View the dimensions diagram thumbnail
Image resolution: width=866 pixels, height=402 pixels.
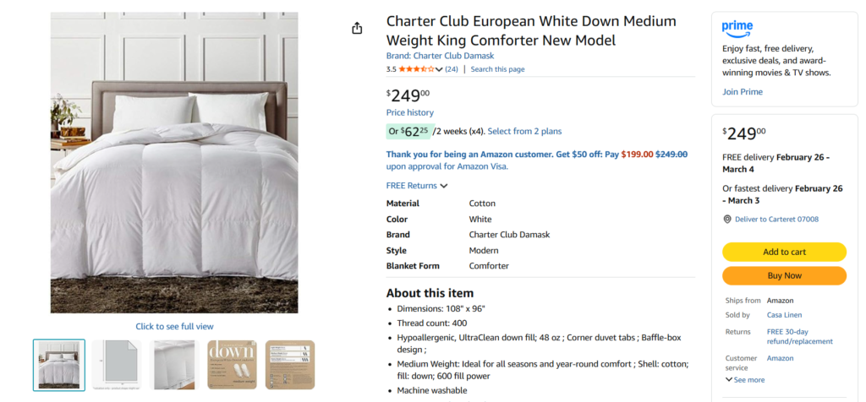pyautogui.click(x=117, y=365)
